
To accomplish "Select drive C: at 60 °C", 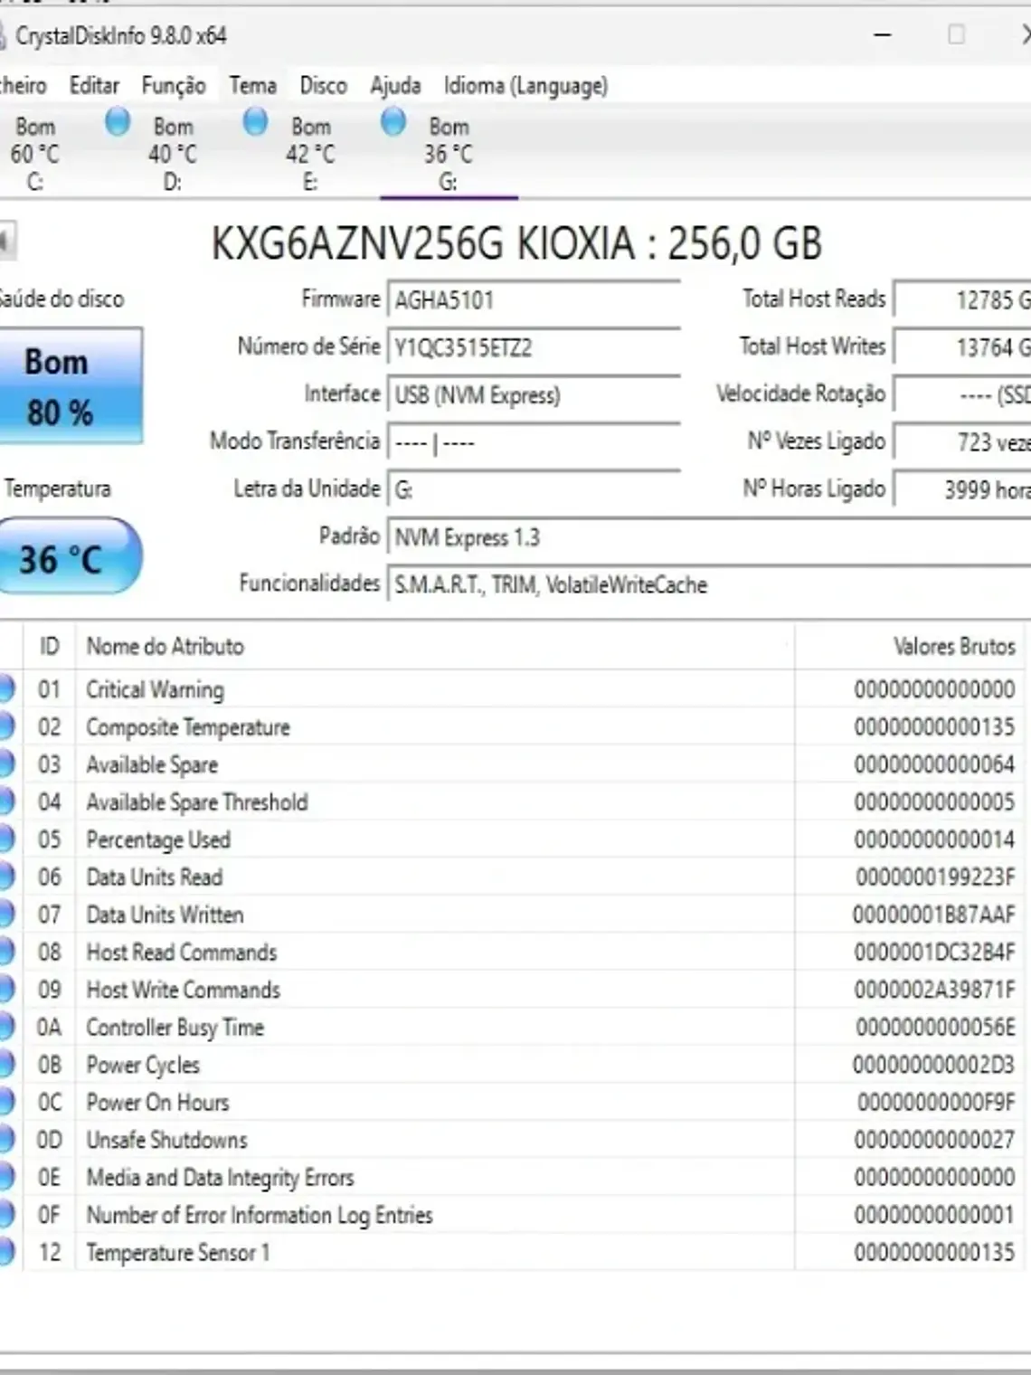I will click(x=34, y=154).
